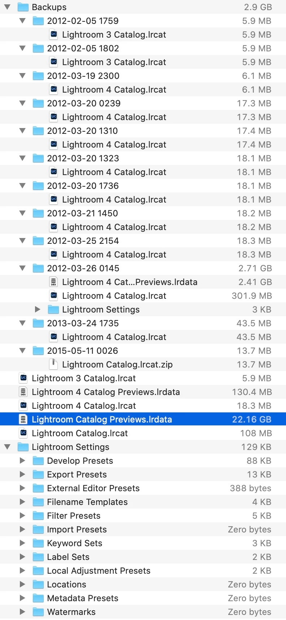Expand the Keyword Sets folder triangle

pyautogui.click(x=22, y=543)
